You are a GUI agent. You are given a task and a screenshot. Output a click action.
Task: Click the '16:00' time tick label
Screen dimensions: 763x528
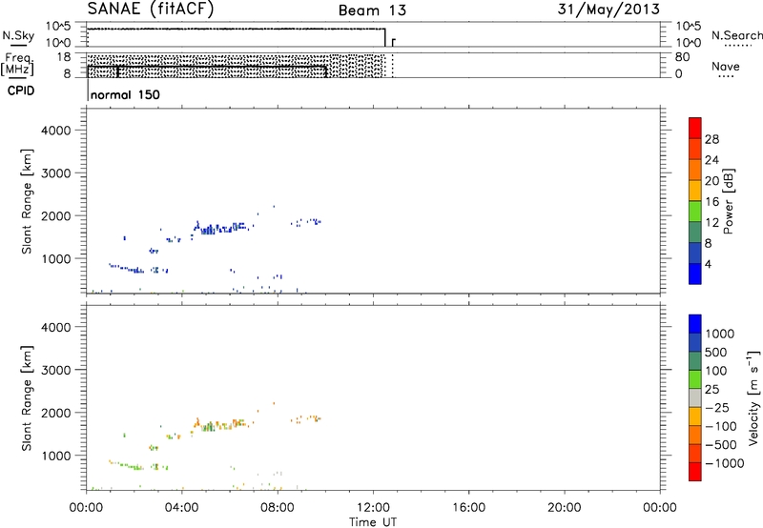(x=468, y=508)
